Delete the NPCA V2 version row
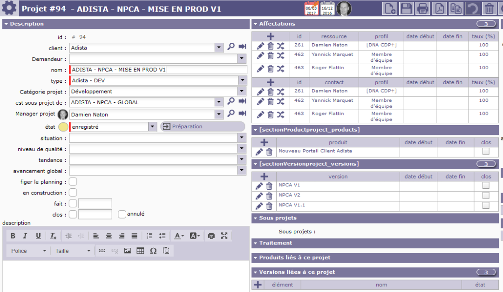 pos(269,196)
